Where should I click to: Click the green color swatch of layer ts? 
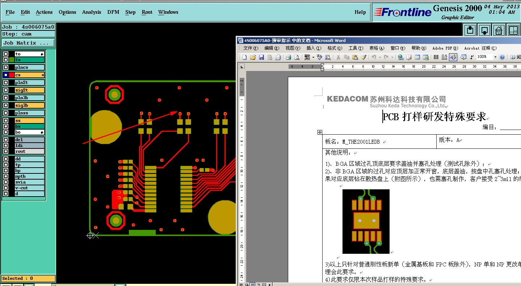(x=12, y=60)
